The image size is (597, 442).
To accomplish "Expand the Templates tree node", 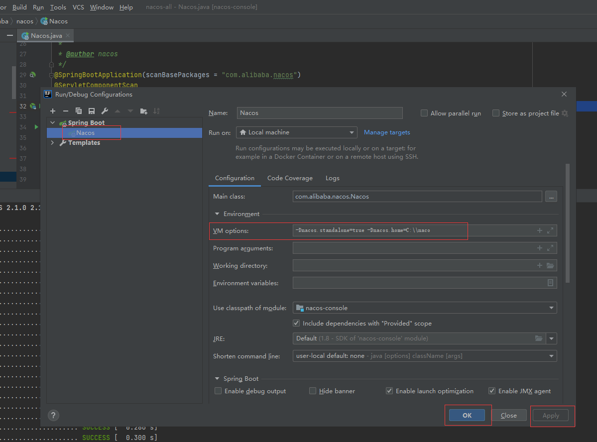I will pos(53,143).
